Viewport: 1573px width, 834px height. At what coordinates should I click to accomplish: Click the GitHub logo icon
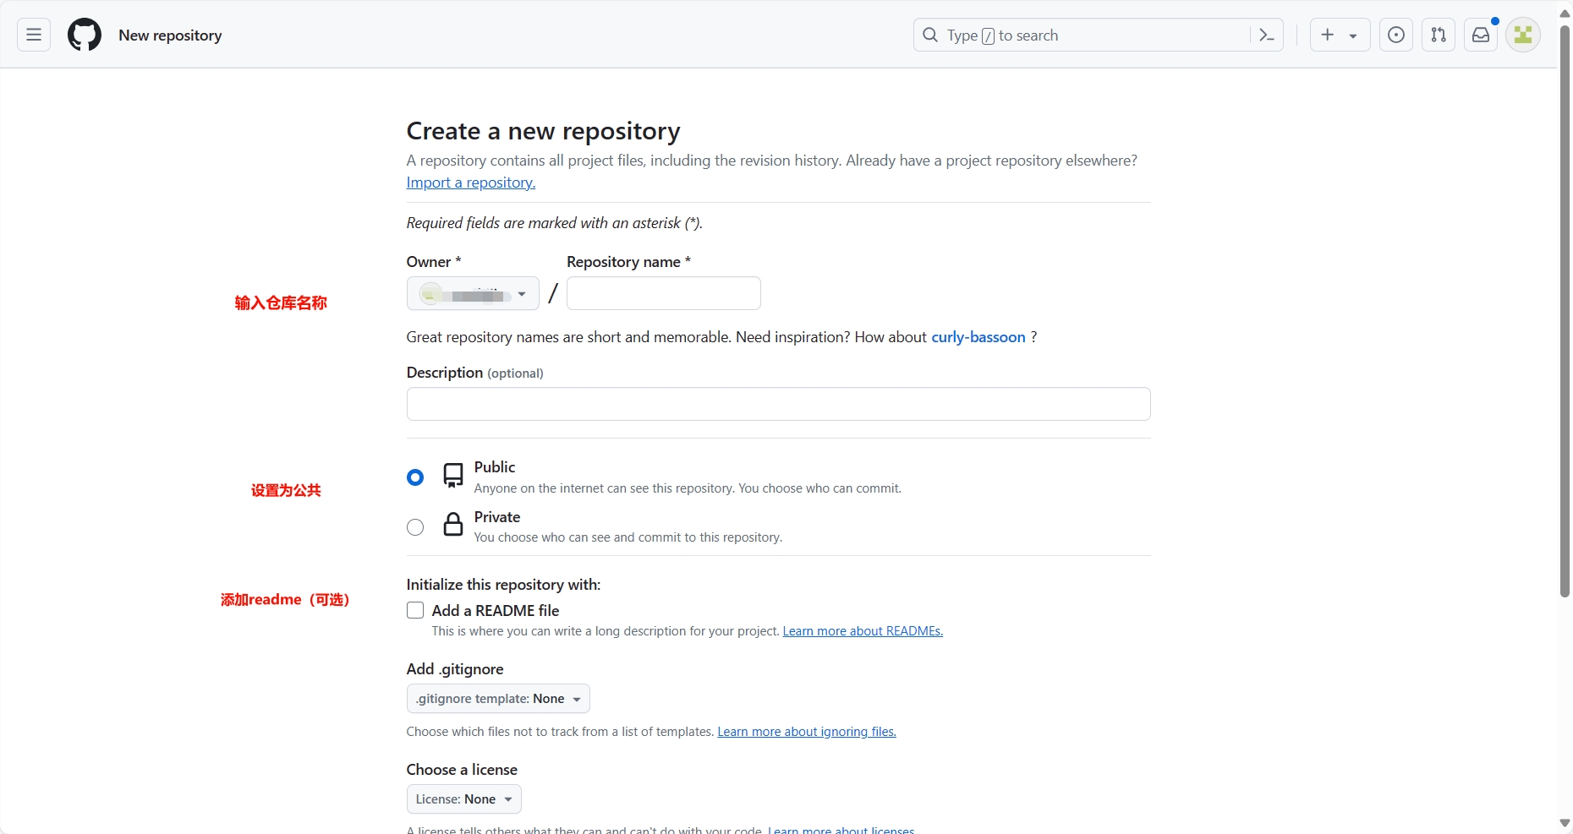coord(85,35)
